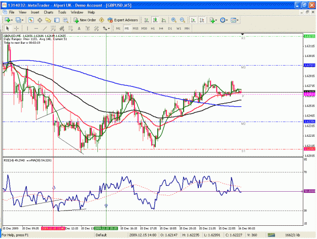The width and height of the screenshot is (317, 239).
Task: Click the Expert Advisors button
Action: click(x=123, y=20)
